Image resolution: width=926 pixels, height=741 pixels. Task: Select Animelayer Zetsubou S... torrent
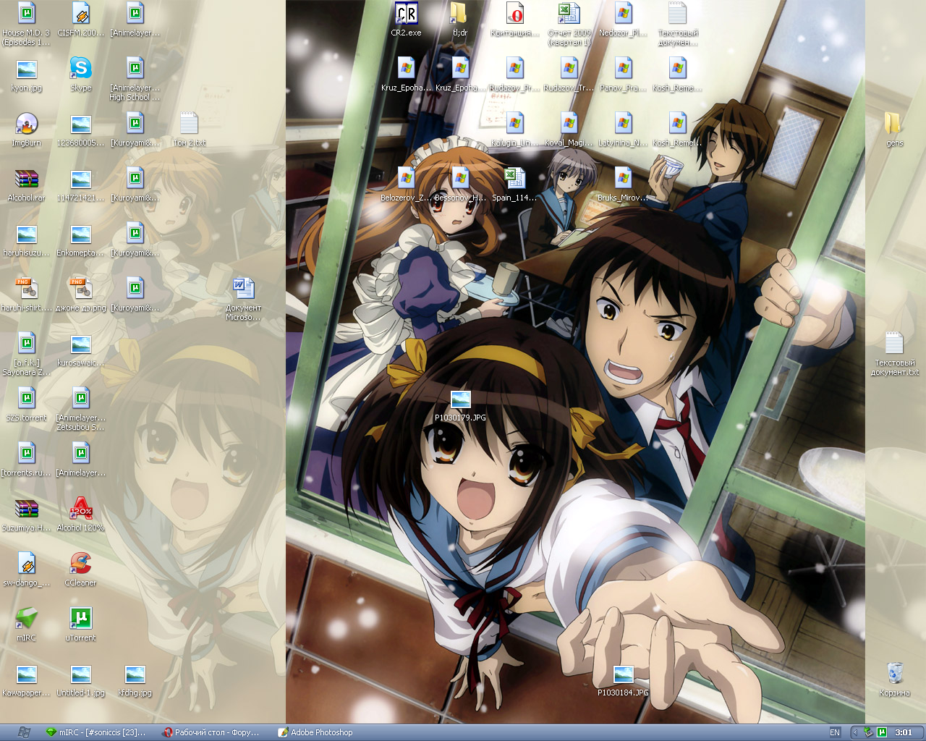[x=81, y=409]
